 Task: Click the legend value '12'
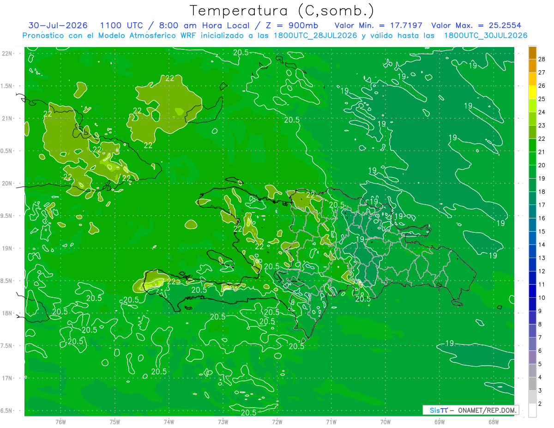(542, 271)
